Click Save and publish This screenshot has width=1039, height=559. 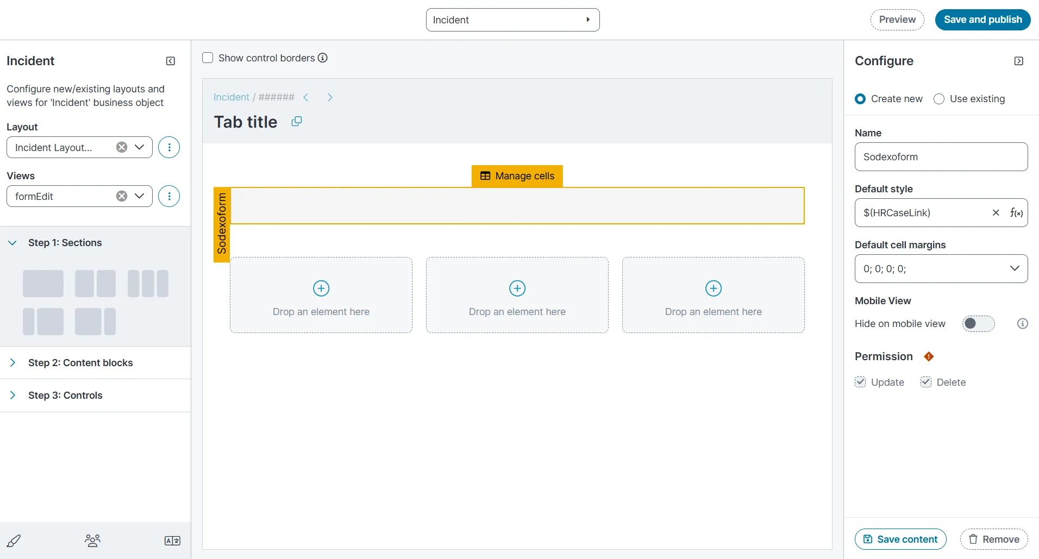point(983,20)
